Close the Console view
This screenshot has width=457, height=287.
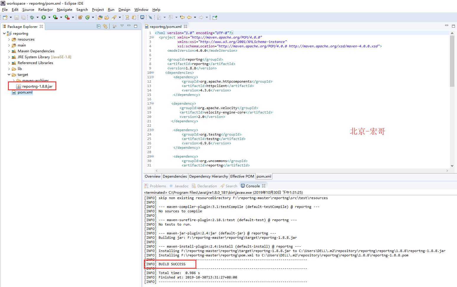click(264, 186)
